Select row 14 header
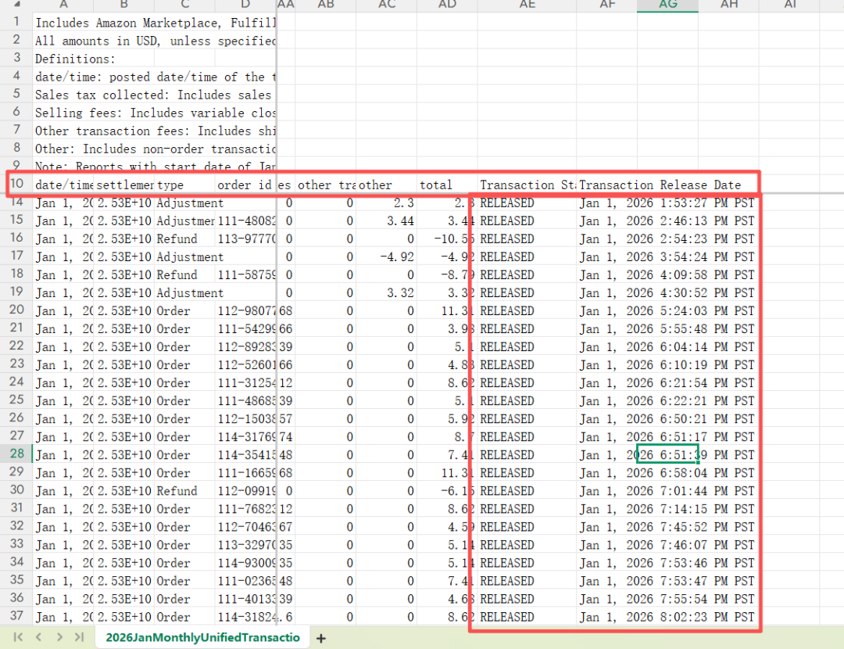 coord(16,202)
